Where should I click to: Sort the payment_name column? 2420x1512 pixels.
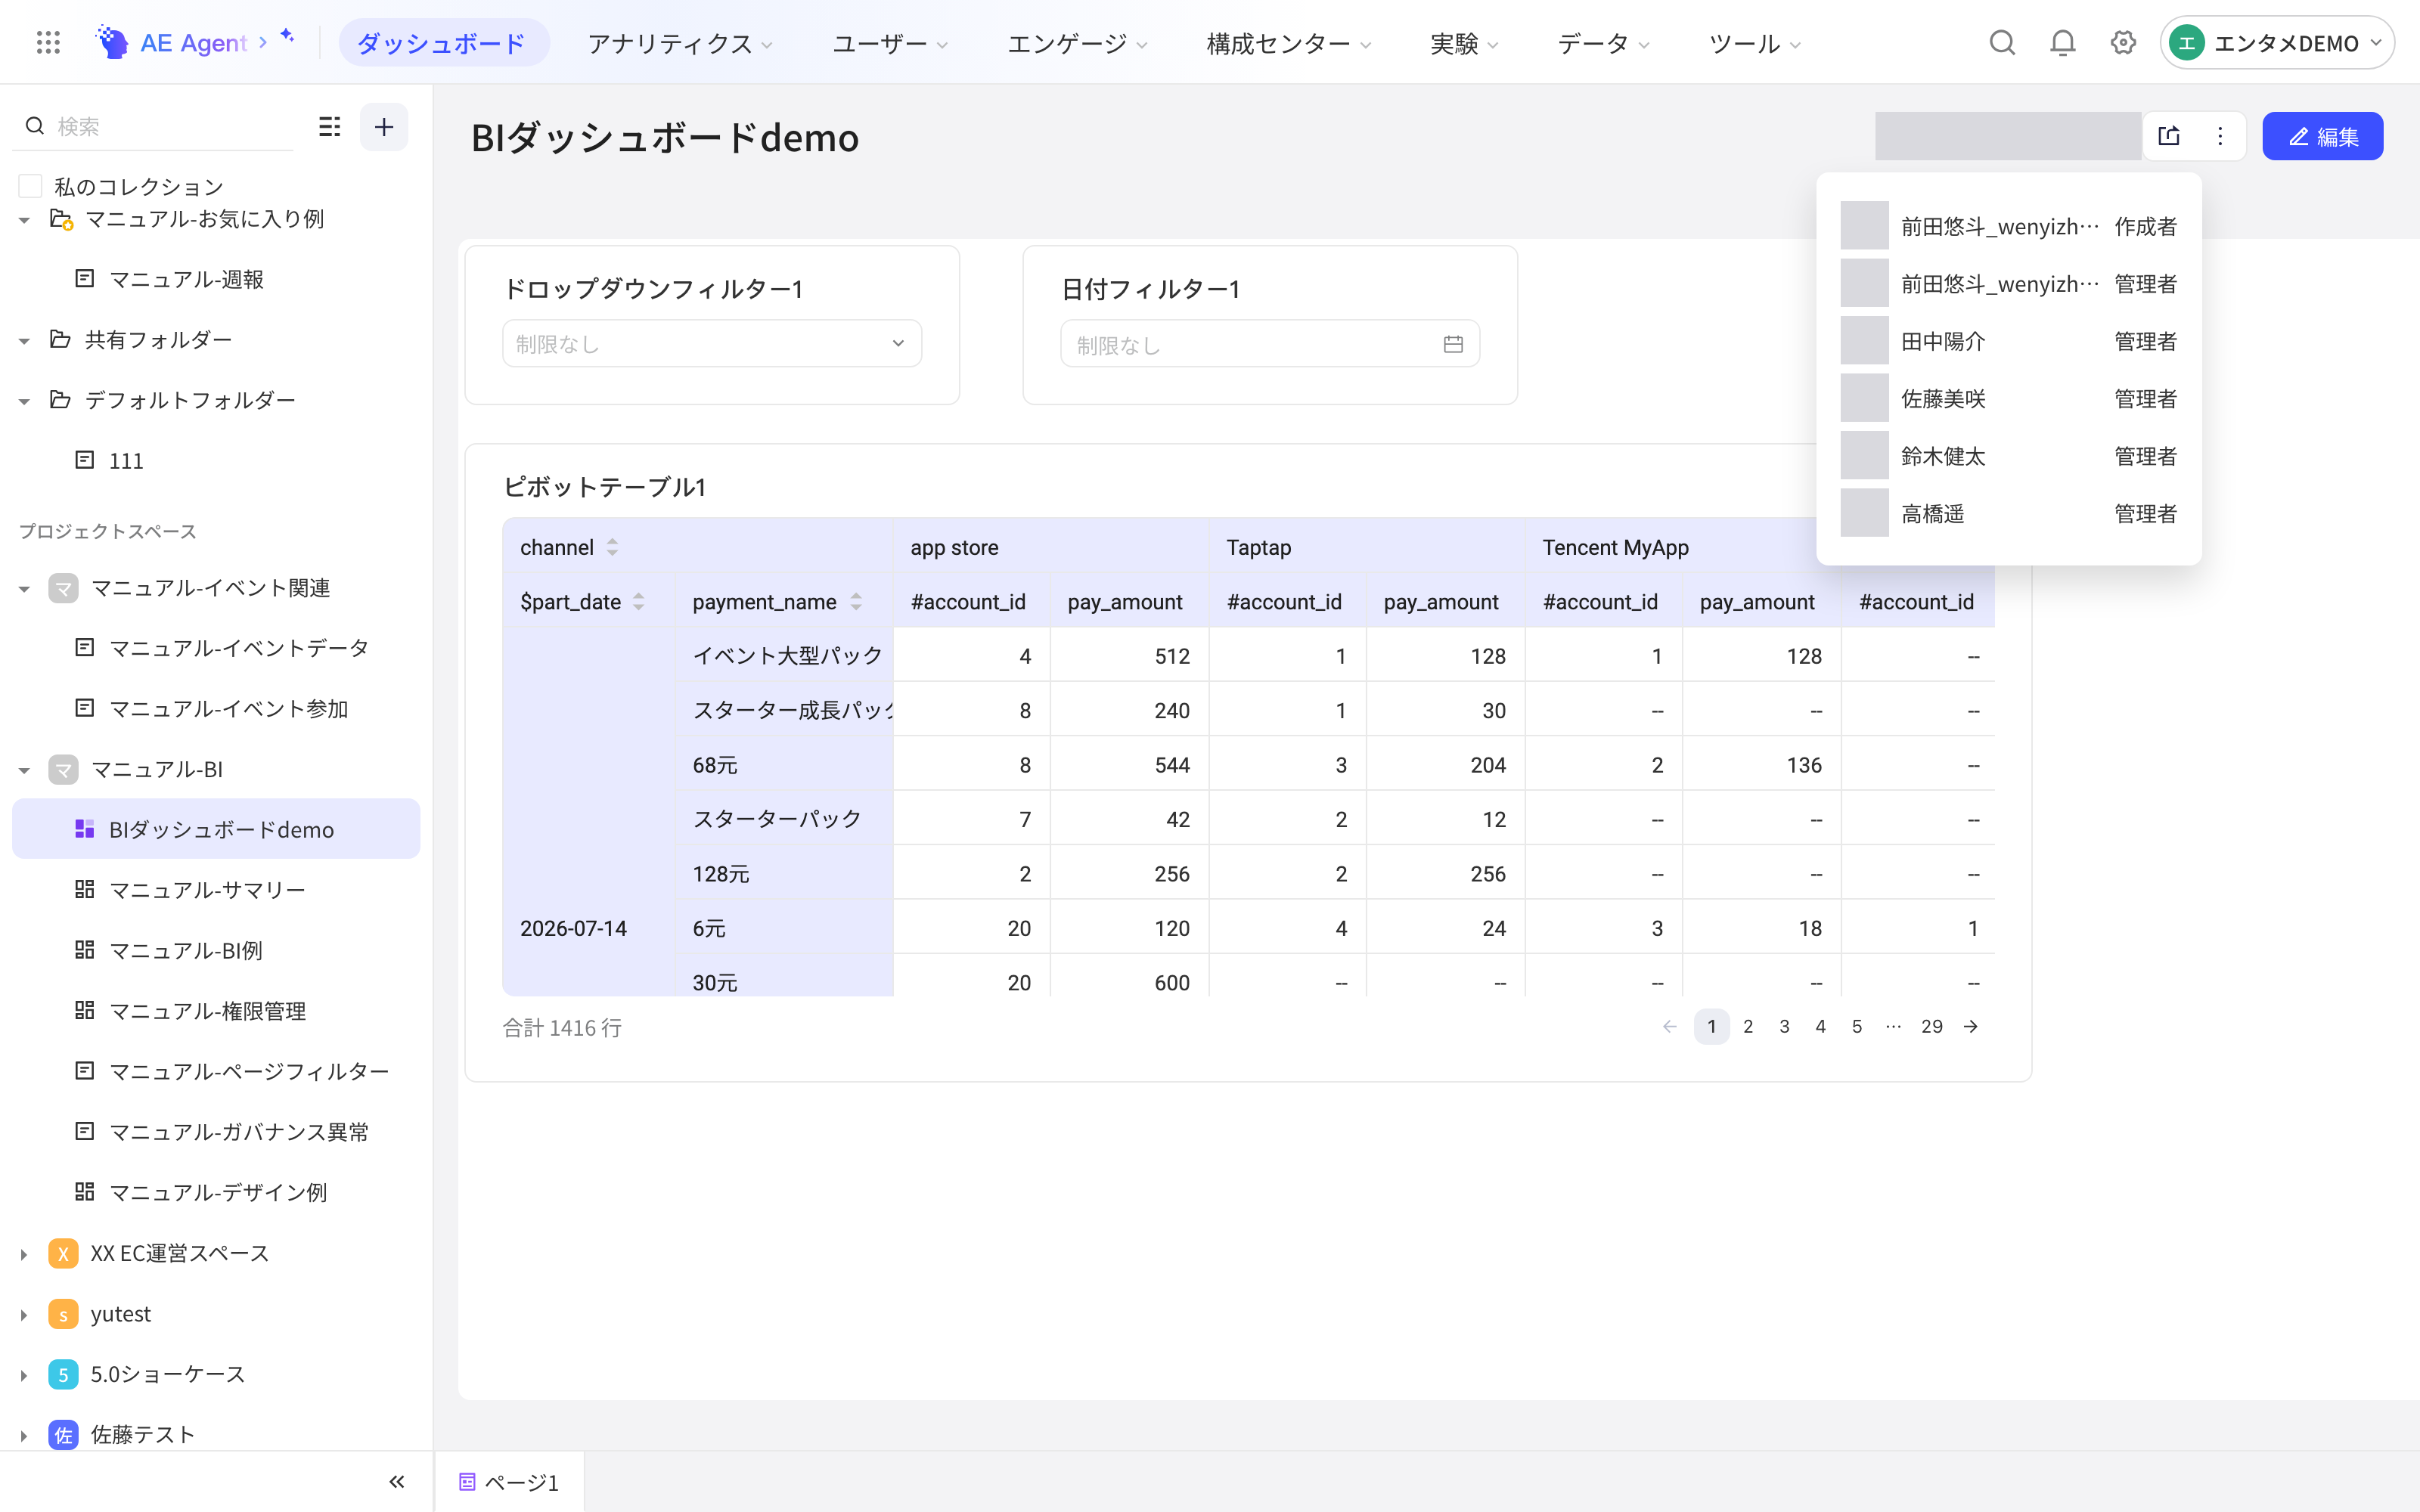click(856, 601)
